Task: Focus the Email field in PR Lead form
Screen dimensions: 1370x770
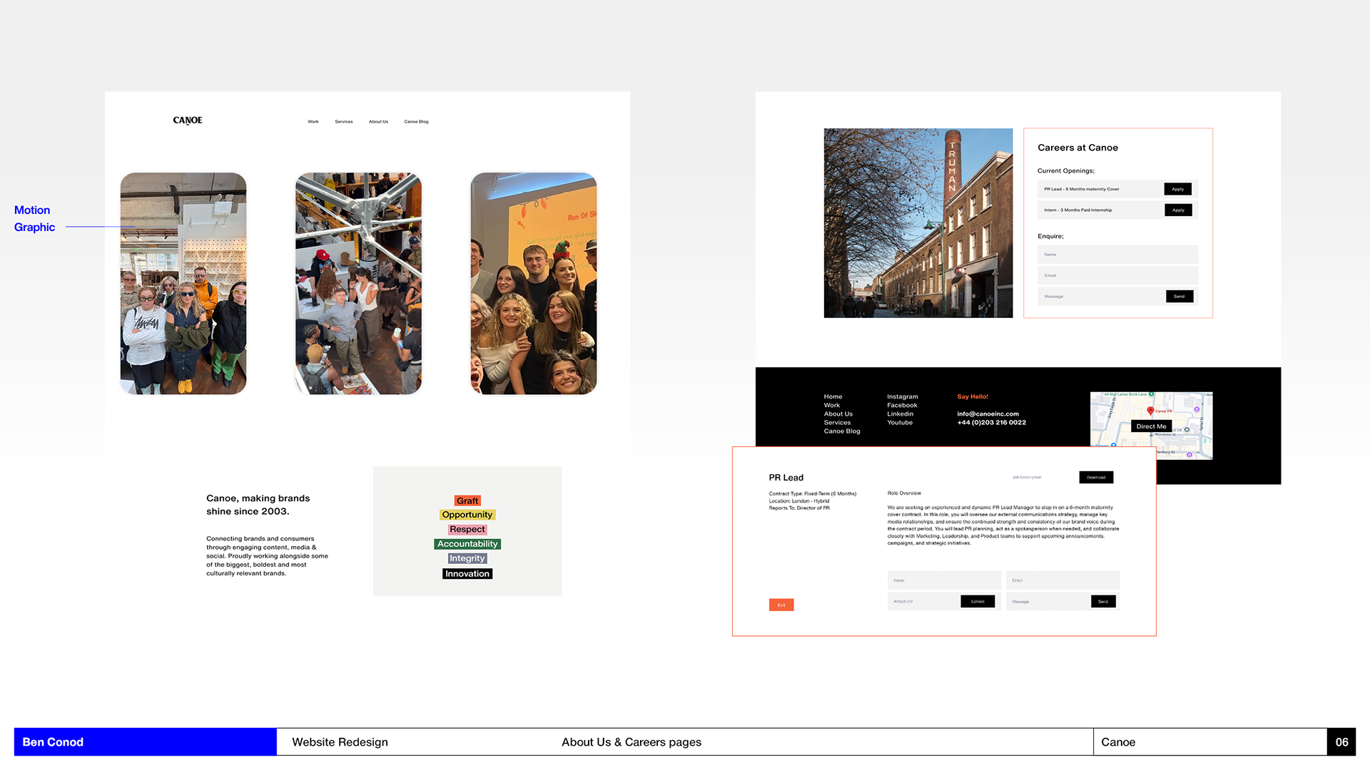Action: pos(1062,580)
